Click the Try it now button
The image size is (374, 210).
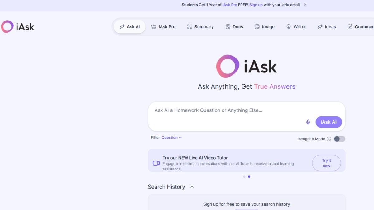(326, 163)
